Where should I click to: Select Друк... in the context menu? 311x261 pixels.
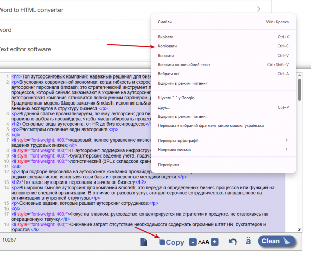pos(224,107)
